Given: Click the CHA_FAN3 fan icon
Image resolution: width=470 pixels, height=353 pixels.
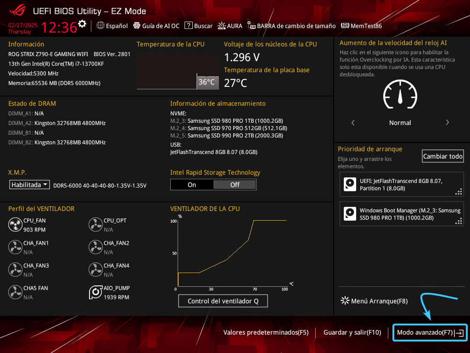Looking at the screenshot, I should click(15, 270).
